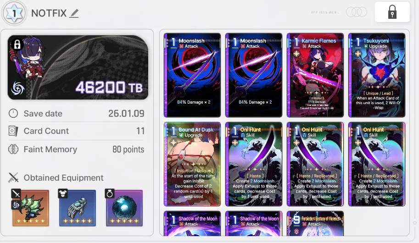Click the Faint Memory brain icon
The image size is (419, 243).
coord(13,149)
